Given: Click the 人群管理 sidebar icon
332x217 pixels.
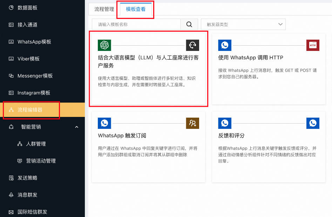Looking at the screenshot, I should [x=20, y=144].
